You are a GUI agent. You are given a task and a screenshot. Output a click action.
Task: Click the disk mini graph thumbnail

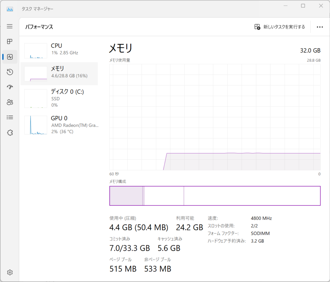[x=35, y=98]
